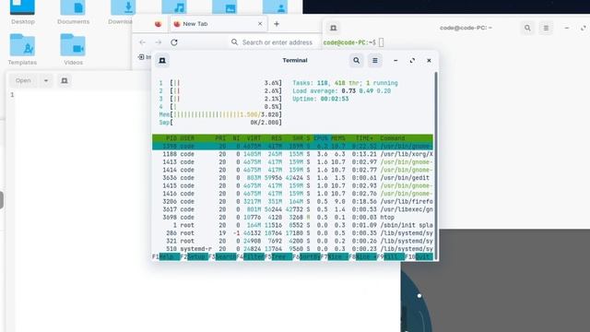The image size is (590, 332).
Task: Sort htop by the RES column header
Action: (x=277, y=138)
